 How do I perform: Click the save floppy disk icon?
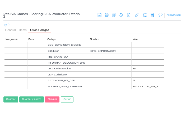click(x=99, y=15)
